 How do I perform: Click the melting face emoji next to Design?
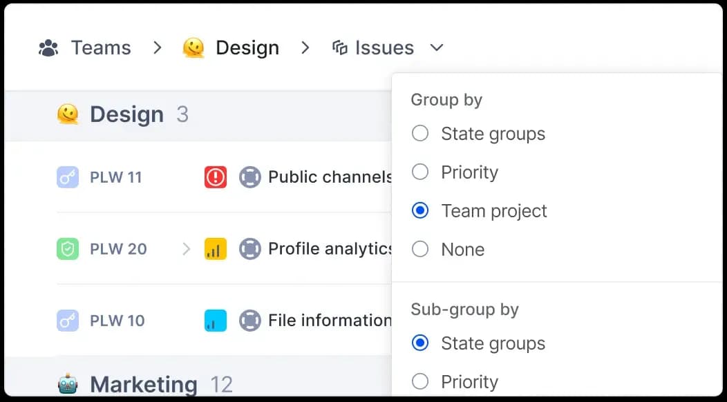[194, 47]
